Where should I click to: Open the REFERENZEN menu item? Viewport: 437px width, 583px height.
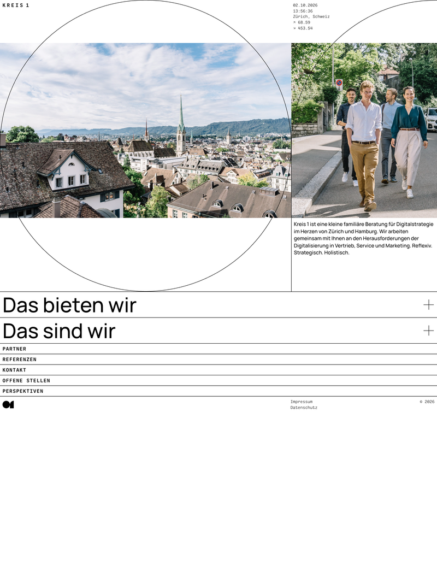click(x=20, y=360)
